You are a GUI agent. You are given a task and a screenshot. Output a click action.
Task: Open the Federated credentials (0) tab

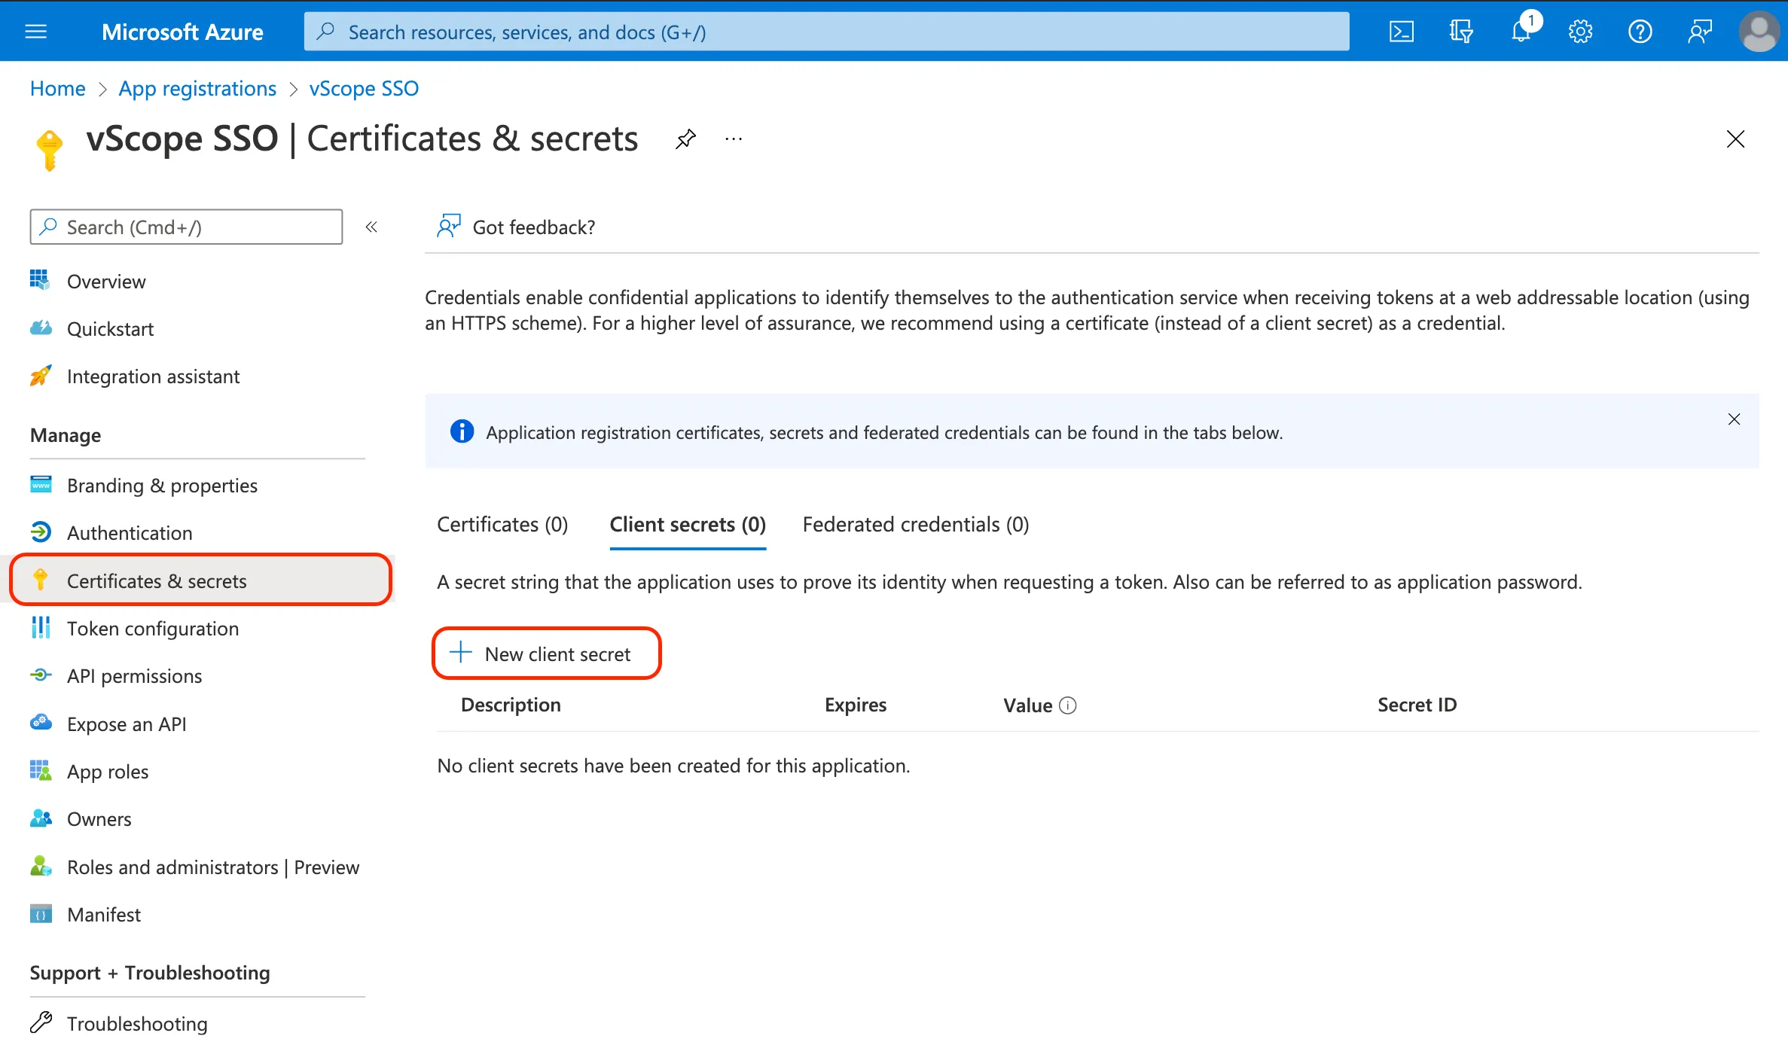[916, 525]
